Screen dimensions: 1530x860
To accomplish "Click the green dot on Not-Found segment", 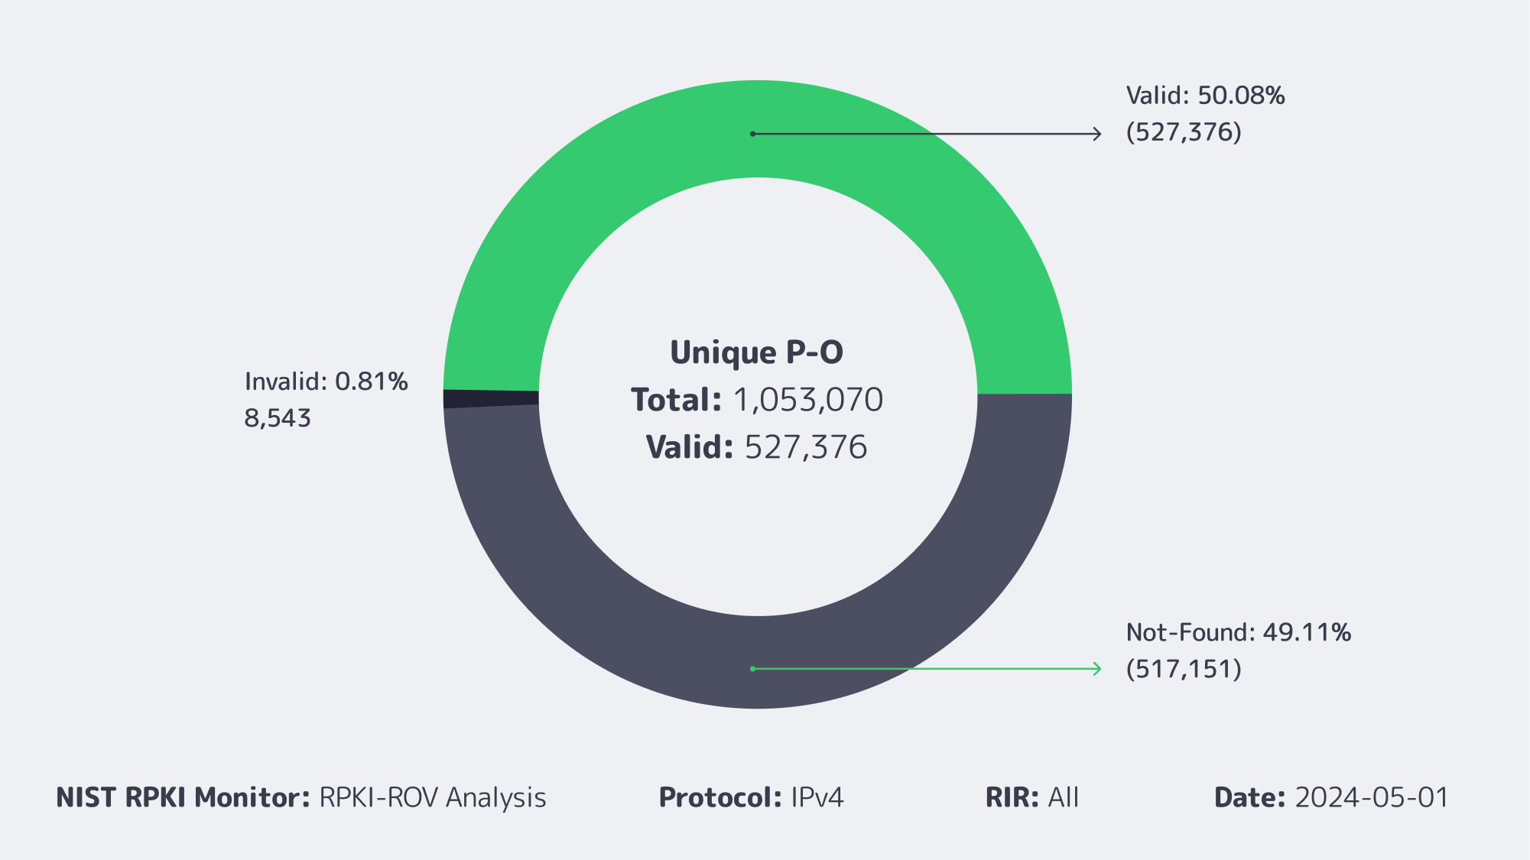I will click(753, 669).
